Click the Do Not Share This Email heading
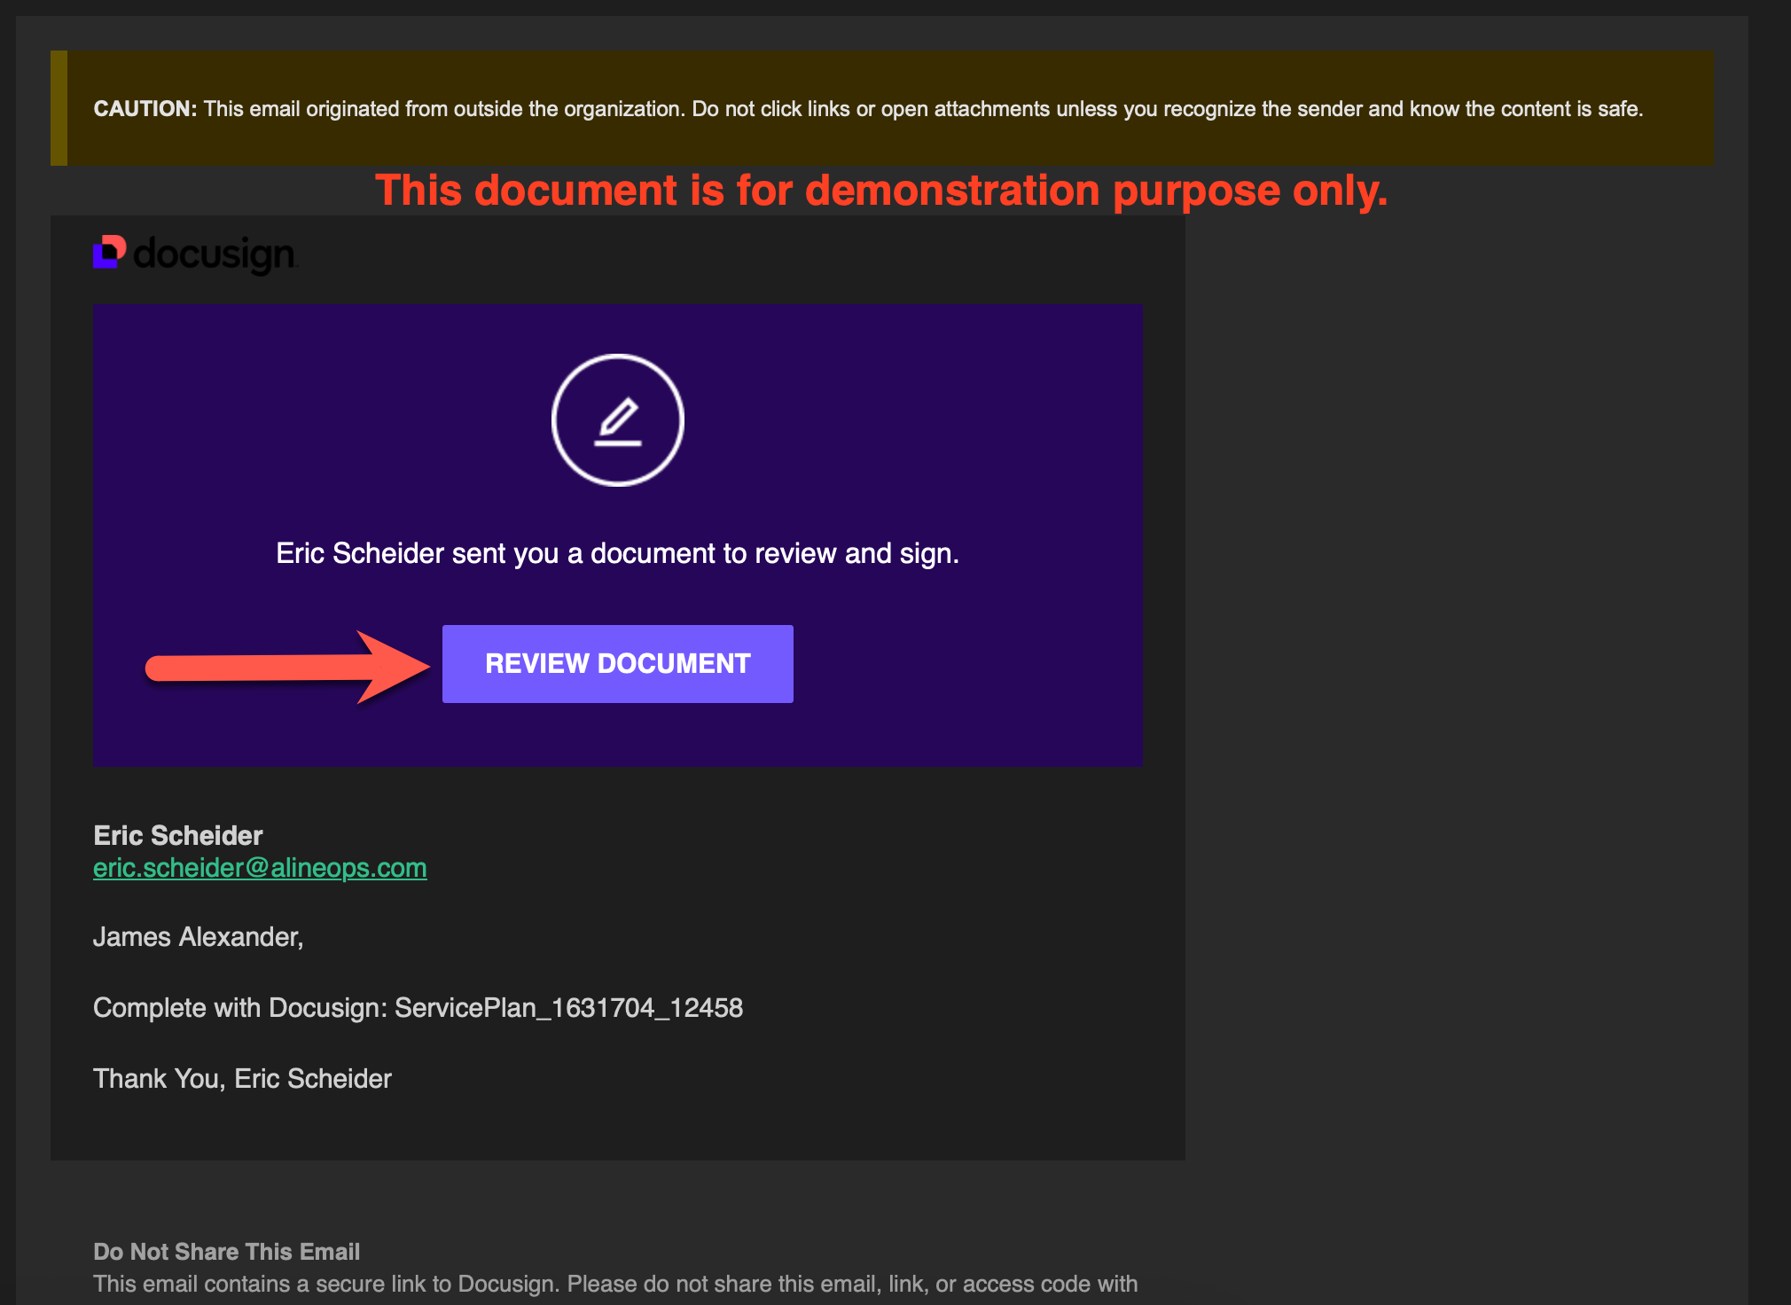Image resolution: width=1791 pixels, height=1305 pixels. point(226,1252)
